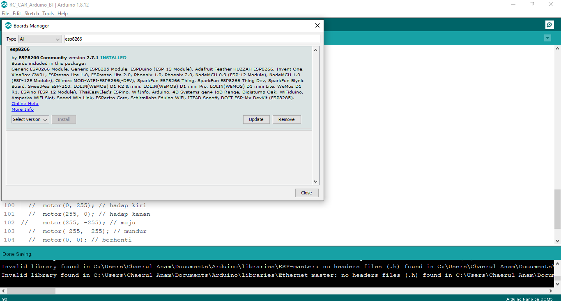Open the Serial Monitor magnifier icon
Image resolution: width=561 pixels, height=301 pixels.
(550, 25)
